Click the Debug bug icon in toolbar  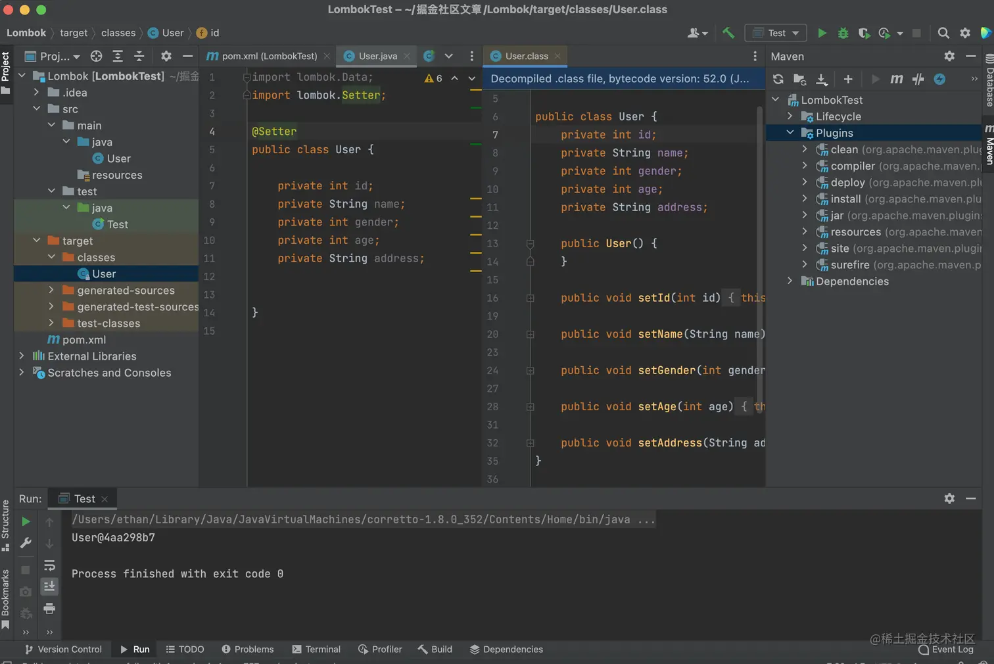[x=843, y=33]
